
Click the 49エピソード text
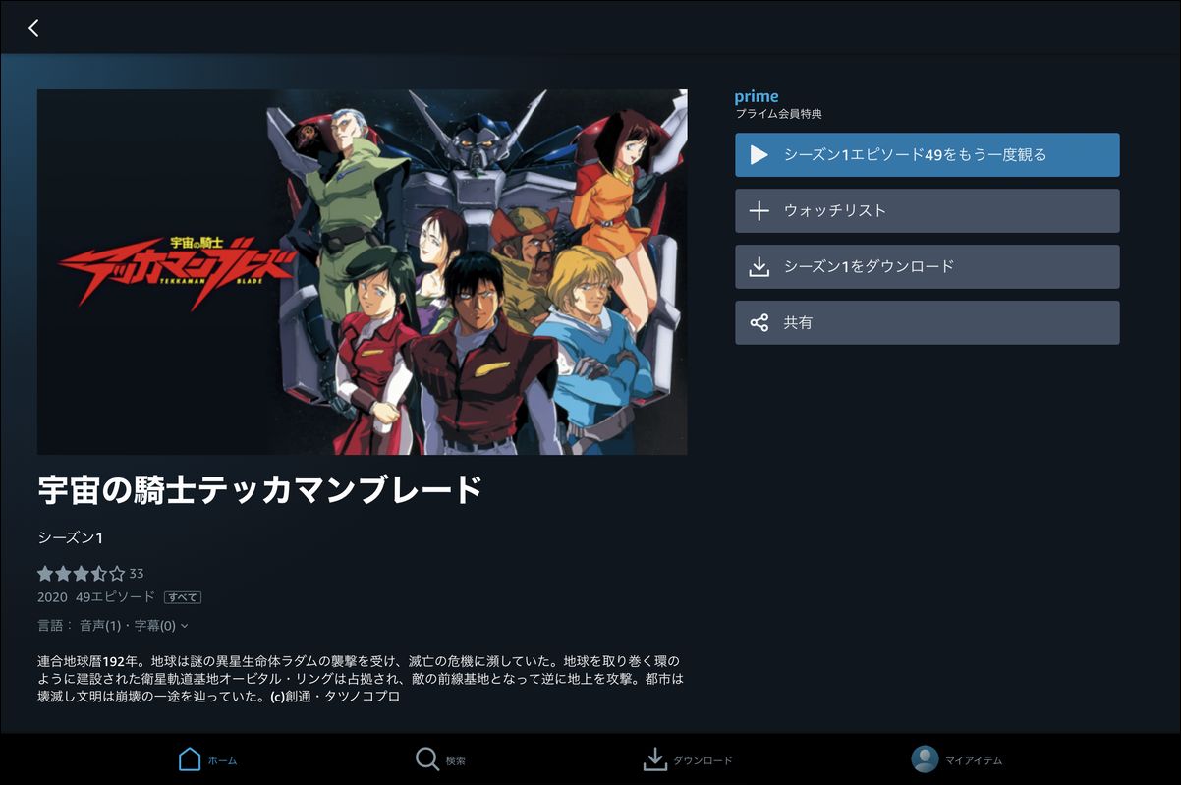tap(115, 597)
